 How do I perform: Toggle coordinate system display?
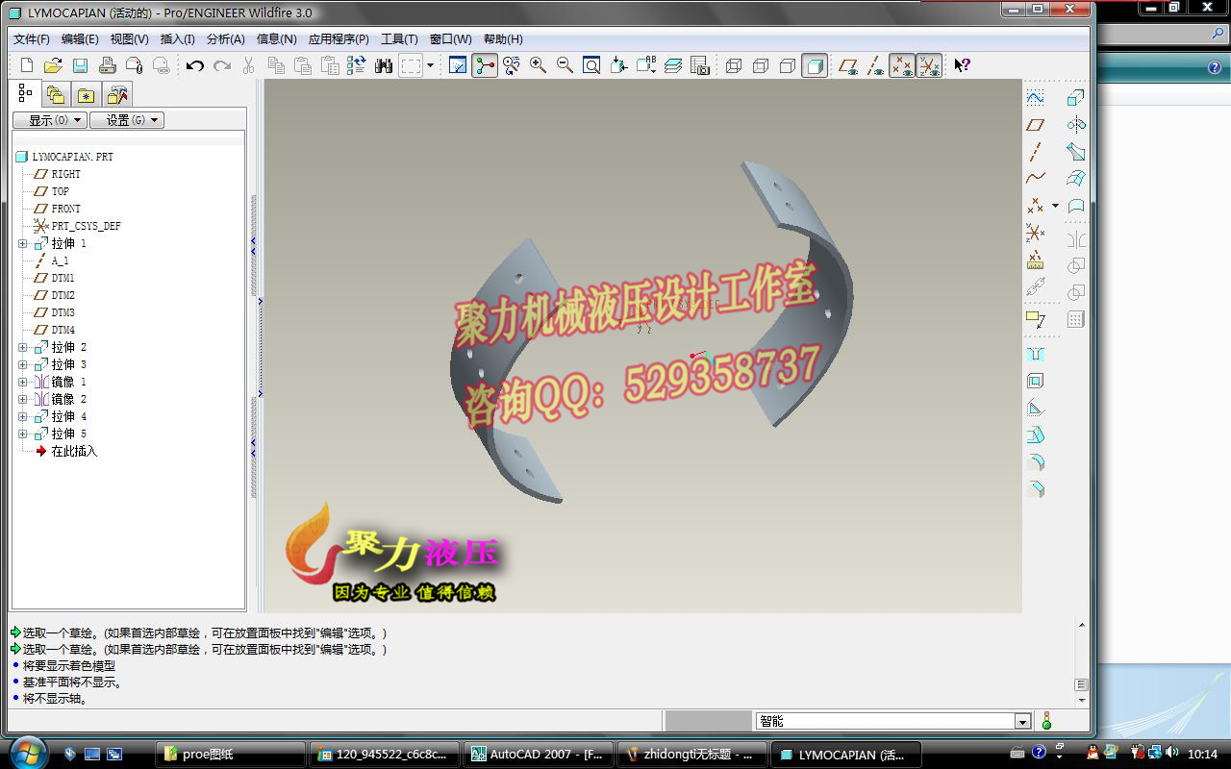[929, 65]
